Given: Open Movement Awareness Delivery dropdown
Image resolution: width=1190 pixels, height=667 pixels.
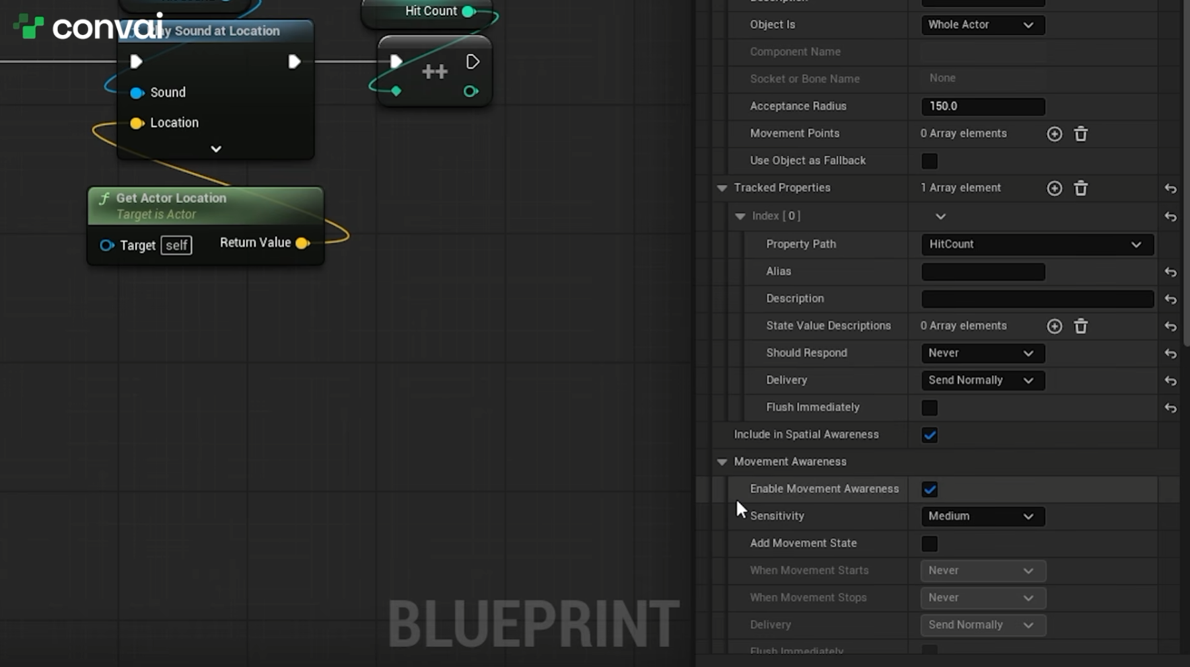Looking at the screenshot, I should pos(983,625).
